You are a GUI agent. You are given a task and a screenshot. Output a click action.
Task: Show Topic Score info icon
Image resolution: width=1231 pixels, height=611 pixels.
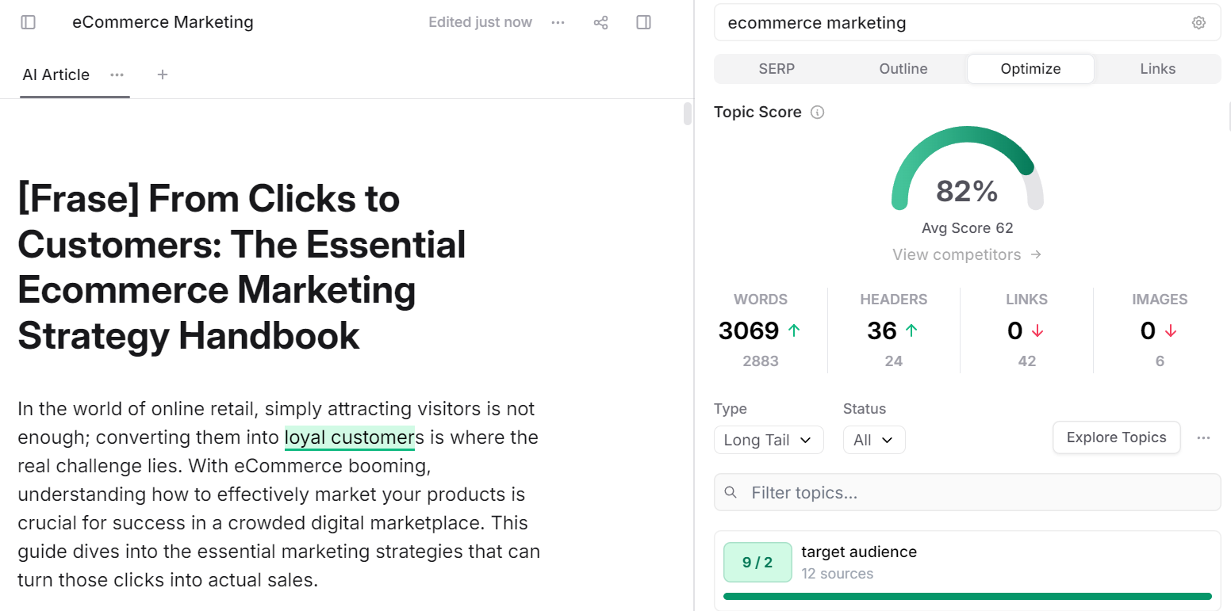pos(818,113)
